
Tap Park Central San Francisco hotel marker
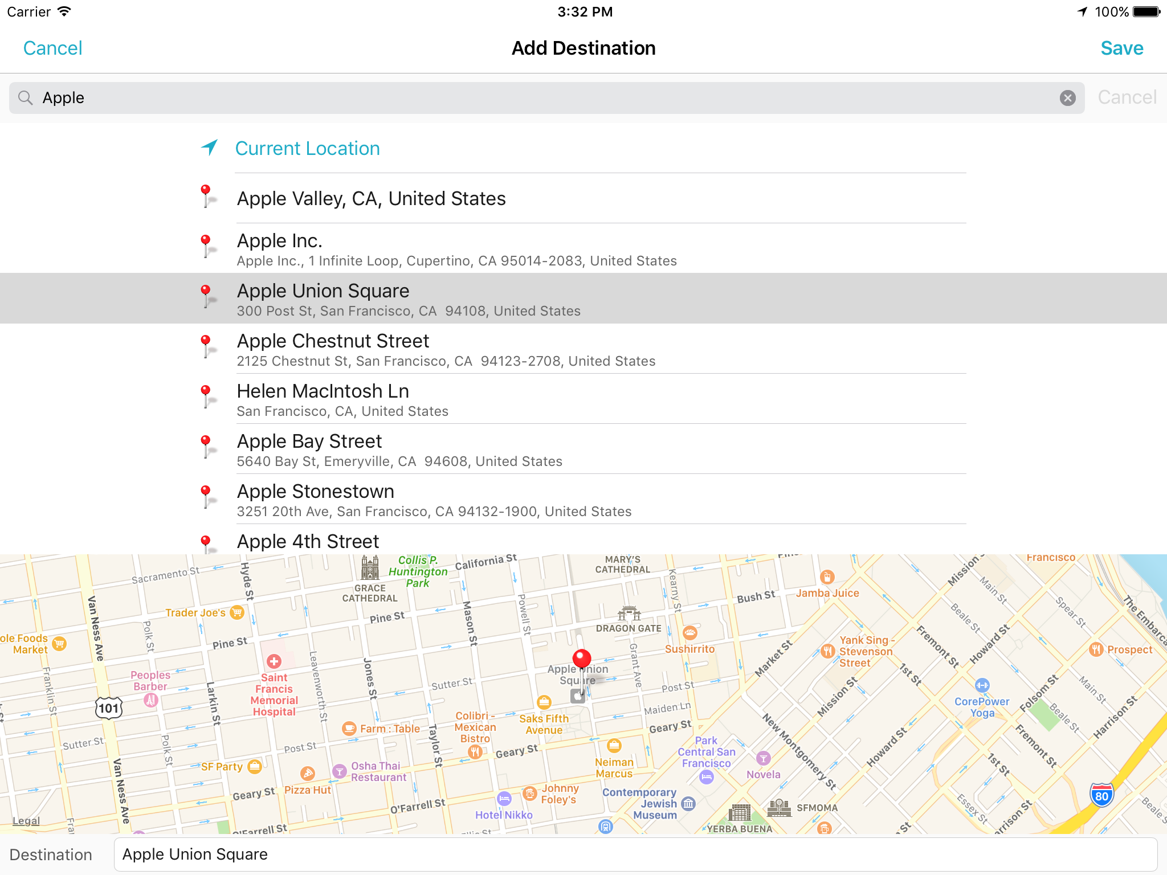[707, 776]
